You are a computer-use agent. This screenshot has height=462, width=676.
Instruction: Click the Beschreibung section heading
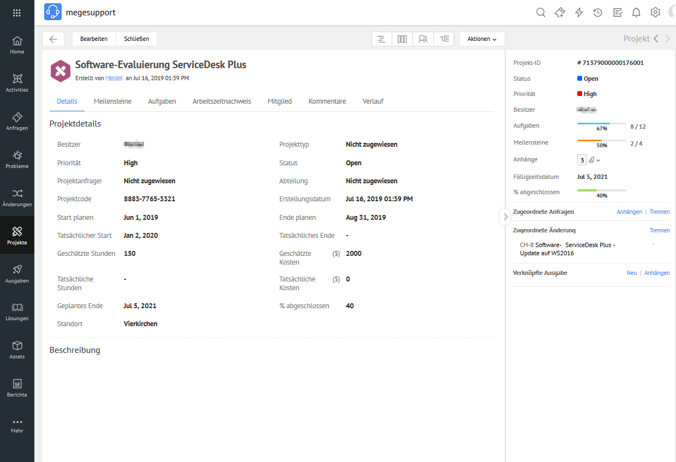pos(75,350)
